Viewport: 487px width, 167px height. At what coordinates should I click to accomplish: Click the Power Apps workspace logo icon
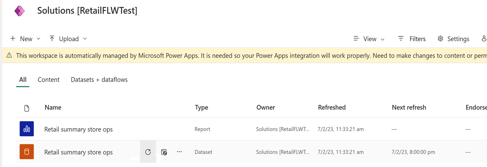tap(20, 11)
